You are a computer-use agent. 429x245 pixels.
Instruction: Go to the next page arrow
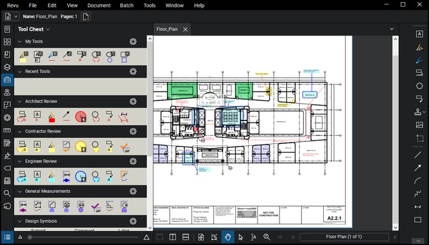[x=395, y=237]
